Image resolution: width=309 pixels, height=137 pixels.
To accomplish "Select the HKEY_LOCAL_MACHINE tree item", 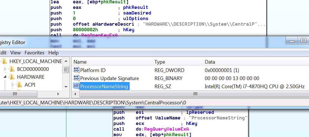I will point(36,61).
